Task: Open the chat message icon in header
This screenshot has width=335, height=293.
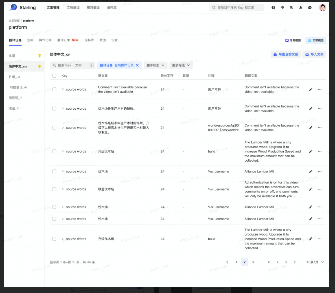Action: coord(310,8)
